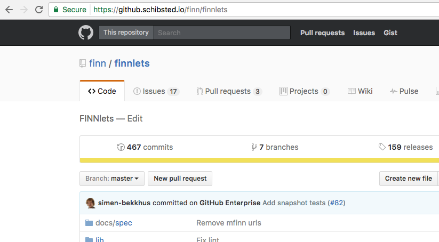Click the browser forward arrow

click(x=24, y=10)
